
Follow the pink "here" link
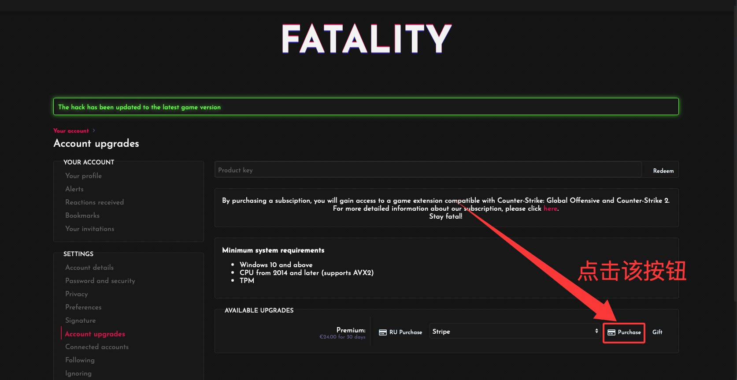[550, 209]
